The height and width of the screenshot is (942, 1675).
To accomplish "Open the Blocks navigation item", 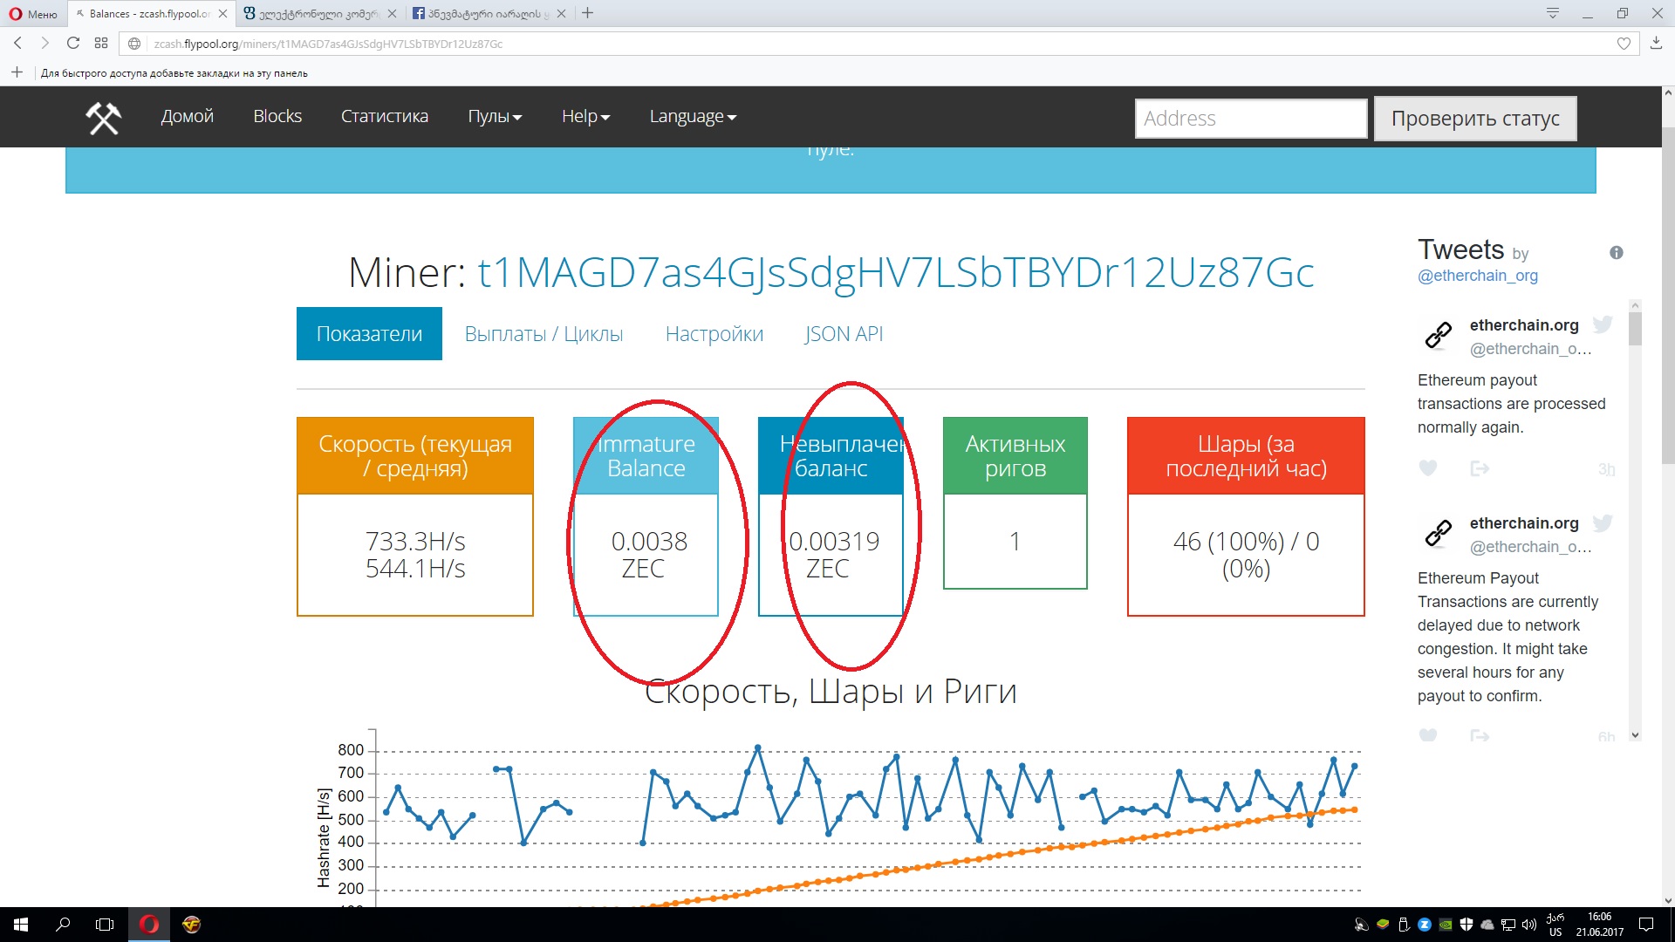I will 277,117.
